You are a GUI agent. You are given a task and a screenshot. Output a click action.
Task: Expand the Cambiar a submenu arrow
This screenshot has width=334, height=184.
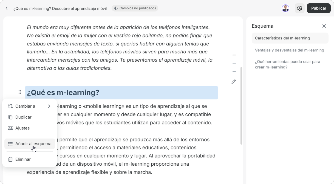tap(49, 106)
